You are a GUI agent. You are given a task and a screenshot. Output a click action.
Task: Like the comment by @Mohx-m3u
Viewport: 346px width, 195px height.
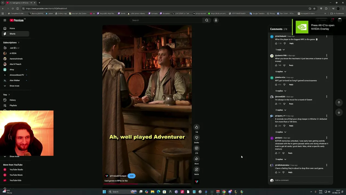[x=276, y=84]
